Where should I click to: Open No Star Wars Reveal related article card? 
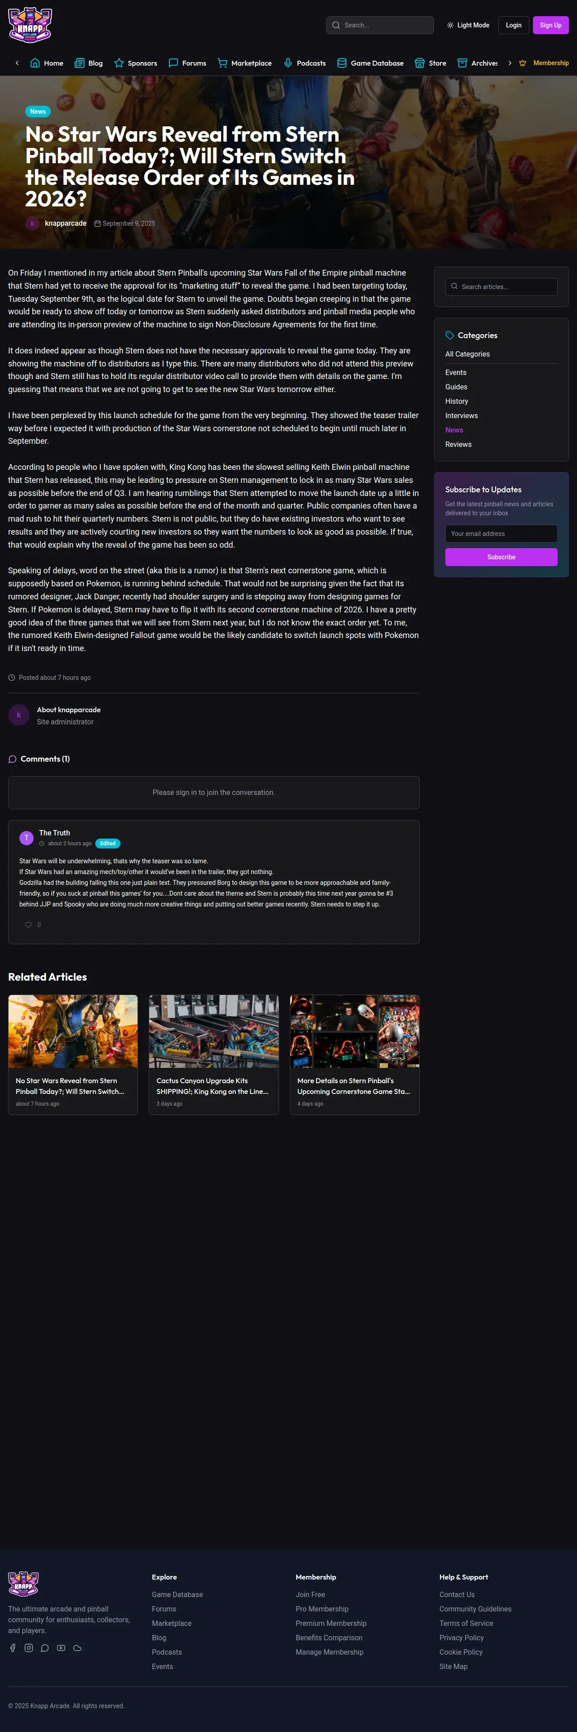tap(73, 1054)
